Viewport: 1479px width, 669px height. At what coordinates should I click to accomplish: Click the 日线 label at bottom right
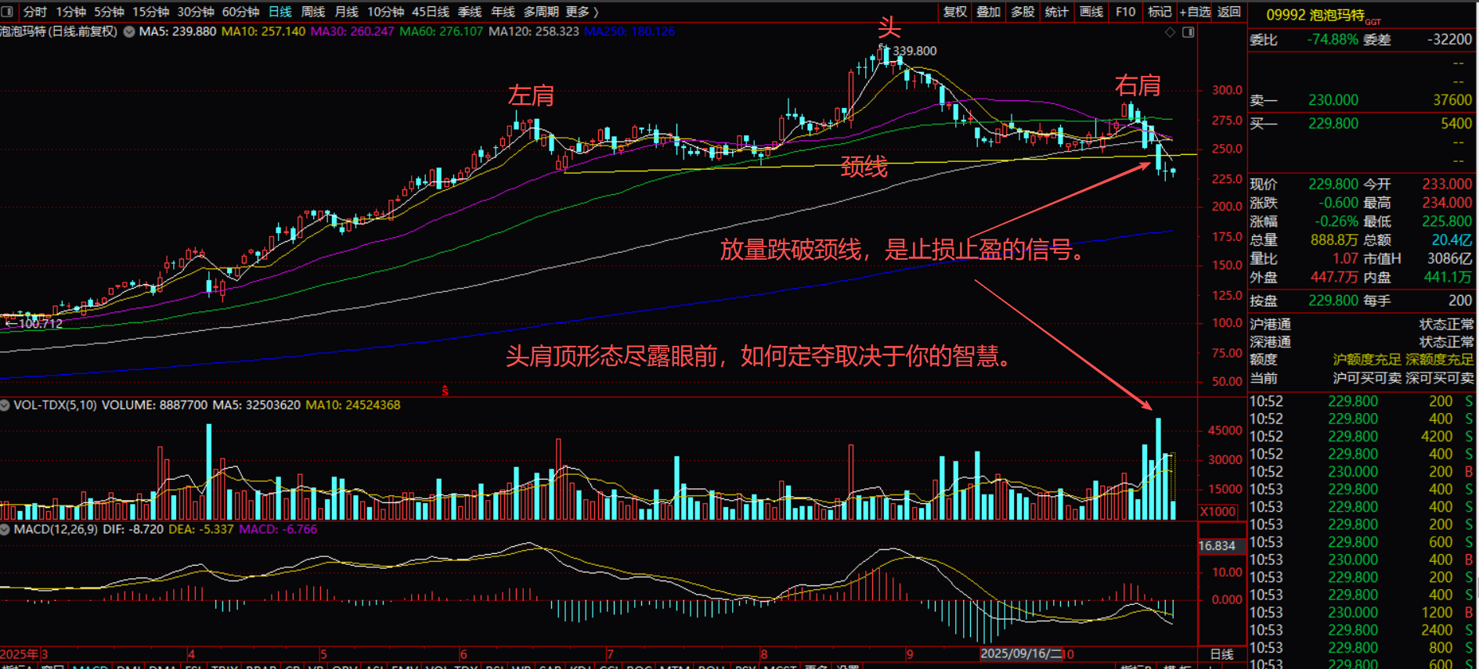[x=1221, y=654]
